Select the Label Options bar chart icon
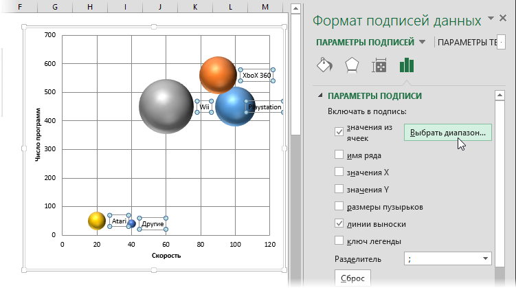Screen dimensions: 516x288 click(407, 65)
